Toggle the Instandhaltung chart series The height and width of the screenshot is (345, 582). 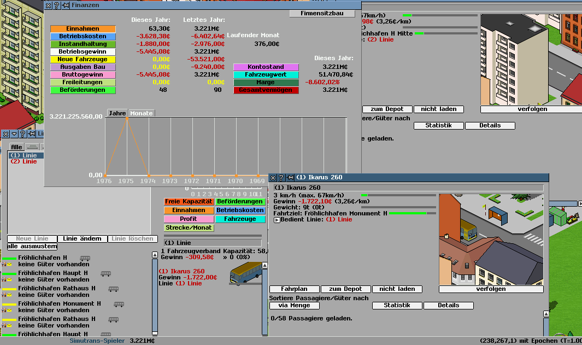coord(83,44)
